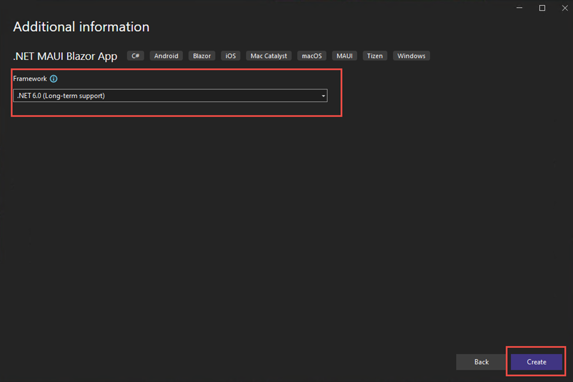The height and width of the screenshot is (382, 573).
Task: Select the C# tag
Action: click(135, 56)
